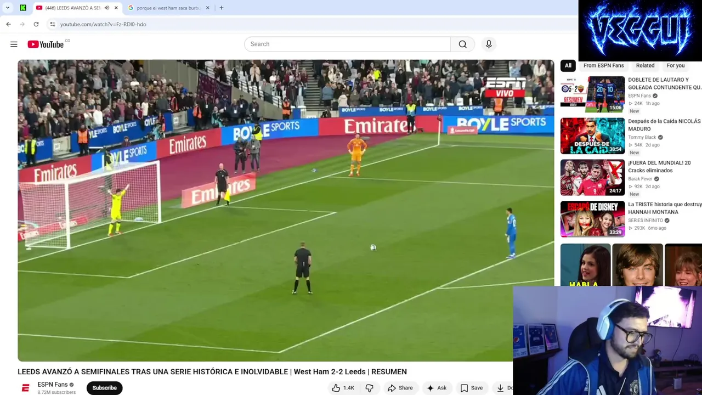
Task: Go back to the previous page
Action: pos(8,24)
